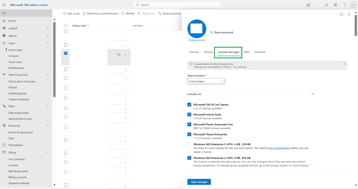Click the Home icon in sidebar
The width and height of the screenshot is (358, 189).
(4, 21)
